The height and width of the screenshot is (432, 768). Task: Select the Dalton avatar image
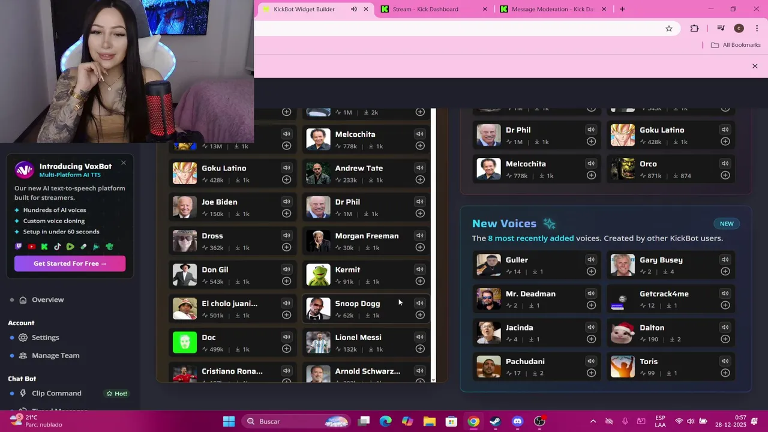click(x=622, y=333)
